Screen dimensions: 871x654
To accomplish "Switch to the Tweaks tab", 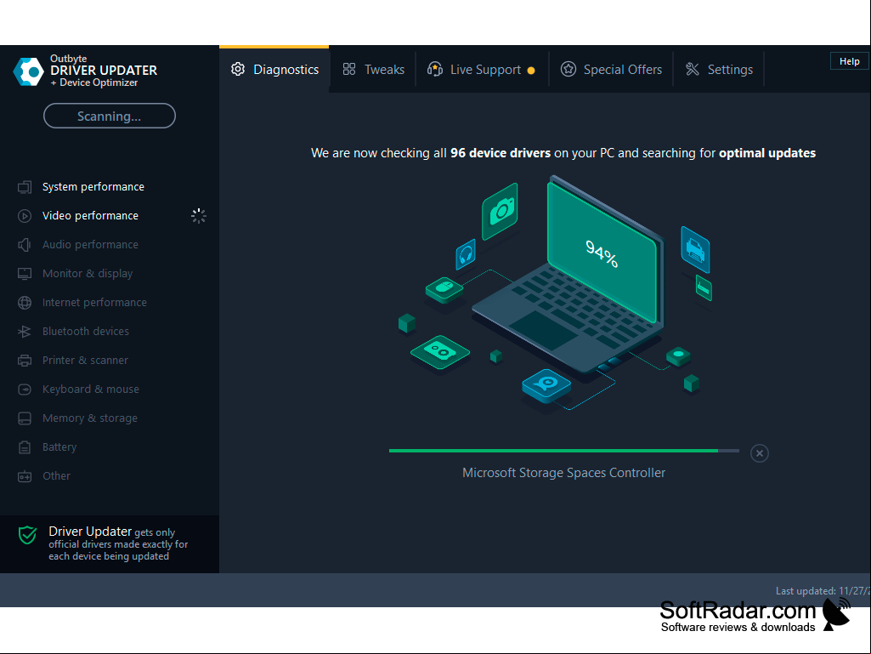I will coord(373,70).
